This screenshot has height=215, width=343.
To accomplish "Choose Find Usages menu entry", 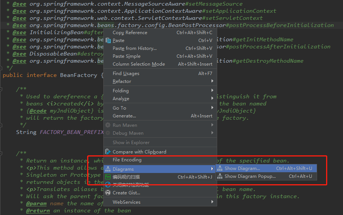I will [x=126, y=74].
